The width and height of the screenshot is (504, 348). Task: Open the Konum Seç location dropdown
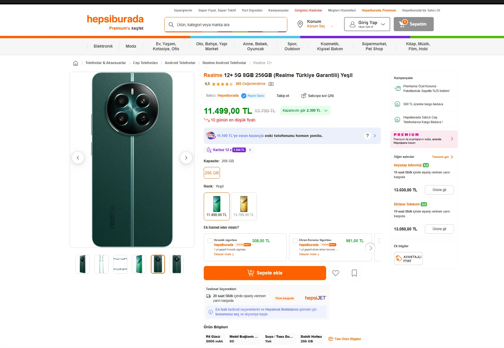coord(316,24)
